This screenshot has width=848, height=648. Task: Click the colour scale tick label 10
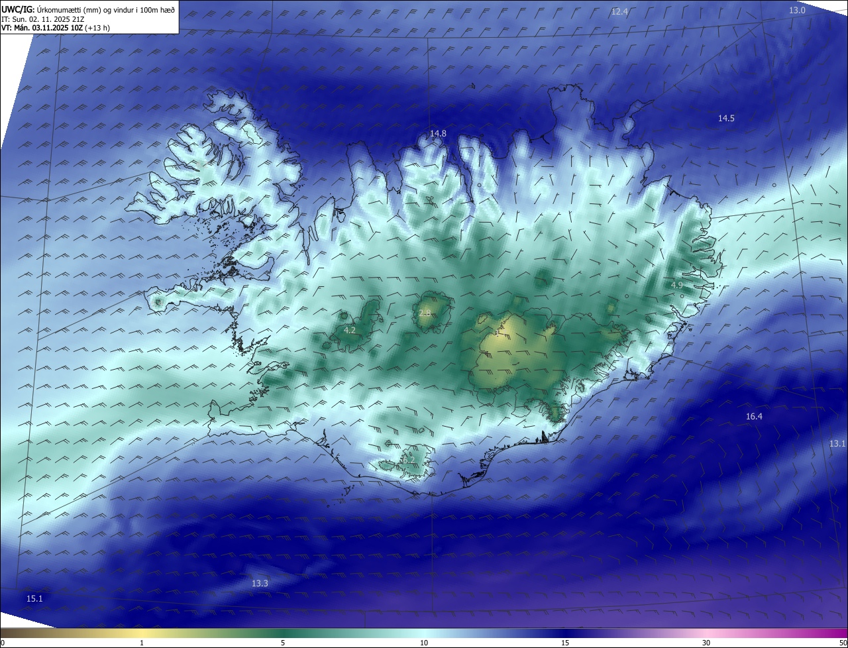pos(424,643)
